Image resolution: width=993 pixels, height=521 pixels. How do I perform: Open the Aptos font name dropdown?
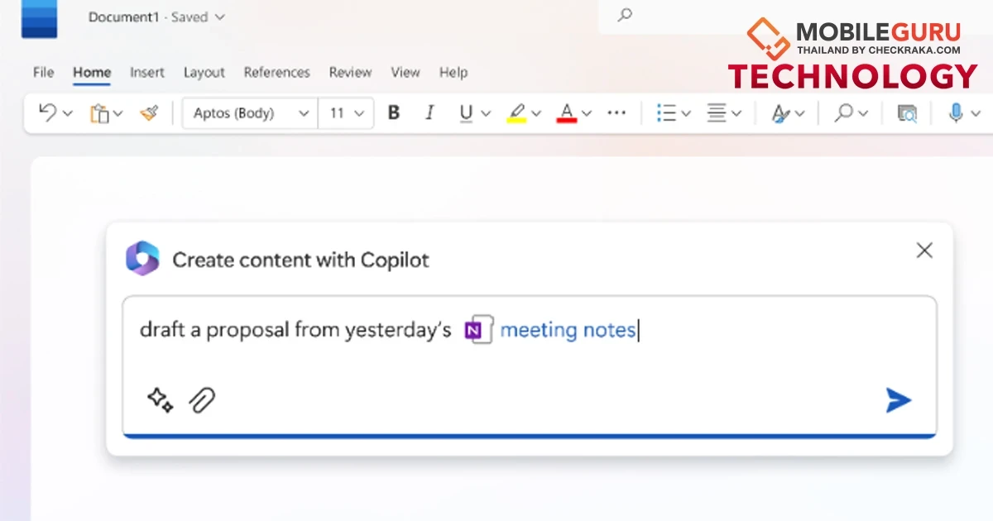[x=248, y=112]
